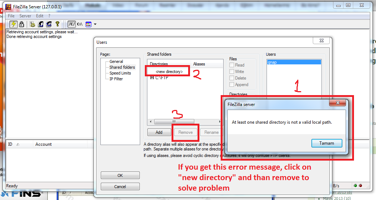Viewport: 376px width, 200px height.
Task: Select the General page in the tree
Action: point(116,61)
